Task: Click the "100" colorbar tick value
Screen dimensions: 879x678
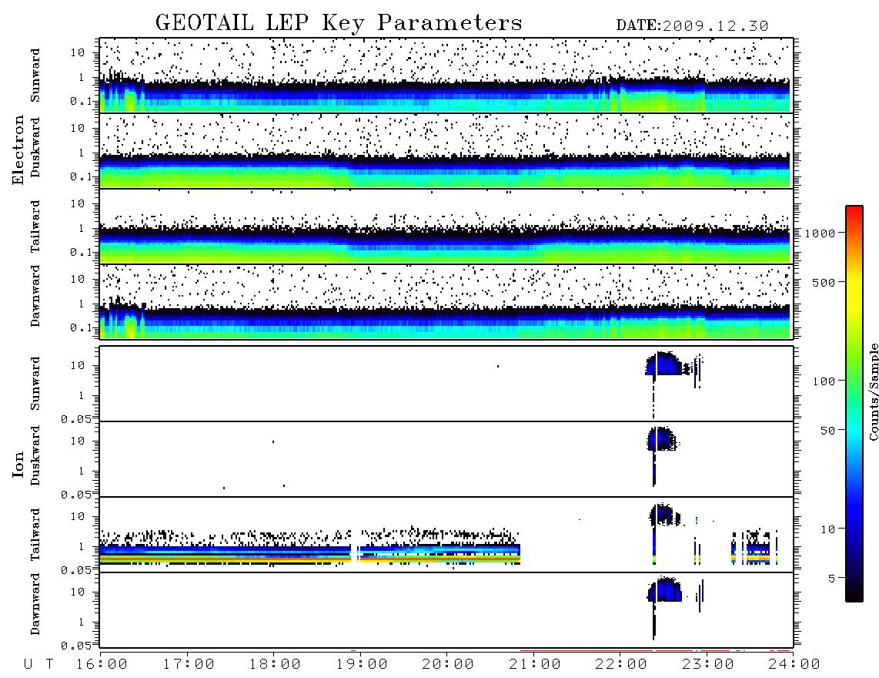Action: [824, 381]
